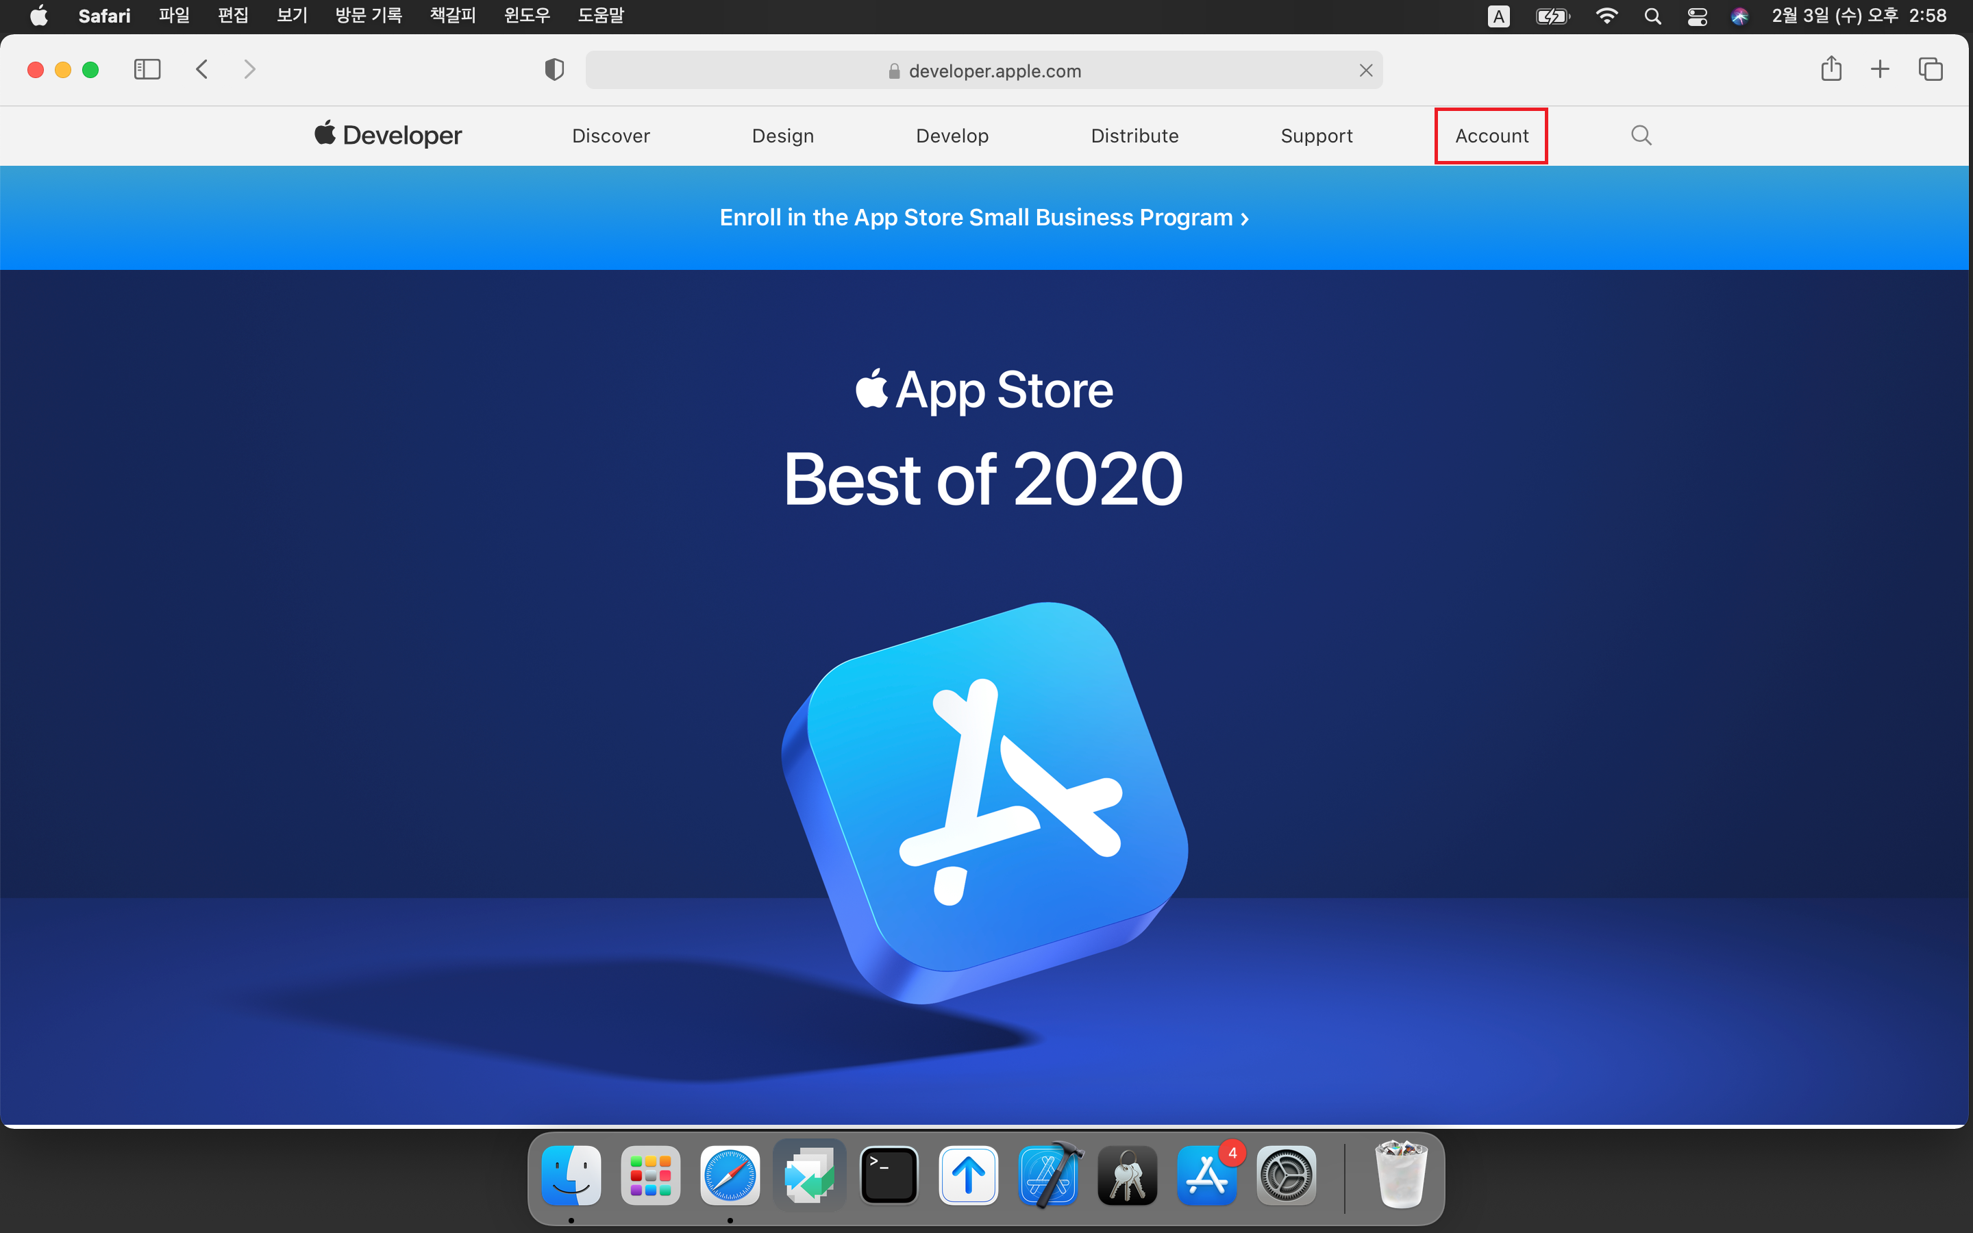This screenshot has height=1233, width=1973.
Task: Open macOS Control Center toggles
Action: pos(1697,16)
